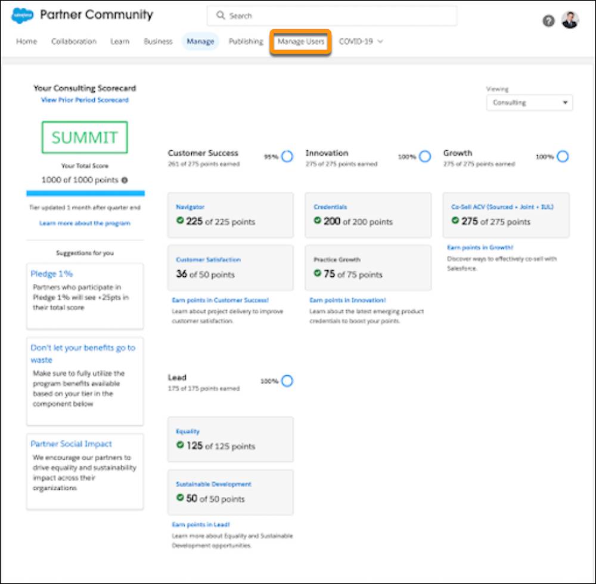Click green checkmark on Practice Growth card

pos(318,273)
